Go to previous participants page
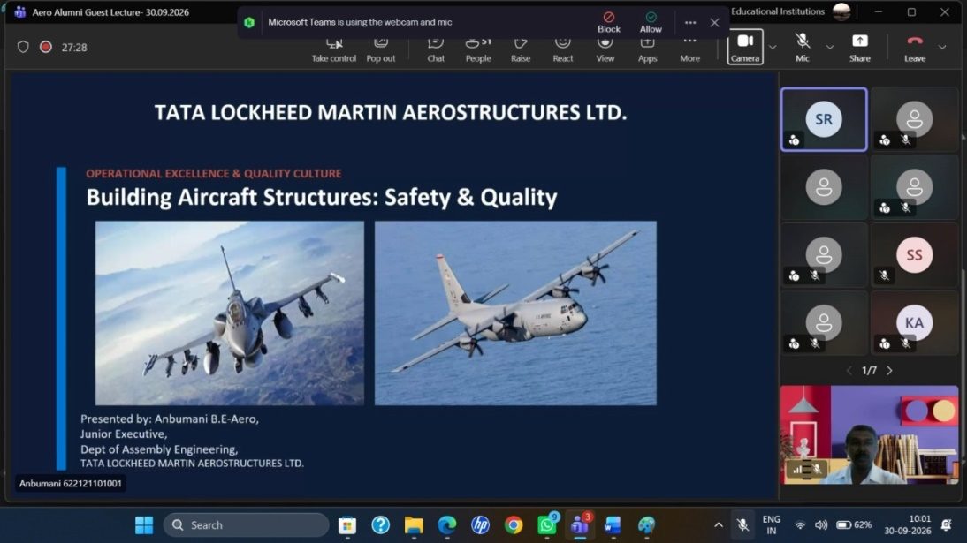Image resolution: width=967 pixels, height=543 pixels. coord(849,371)
